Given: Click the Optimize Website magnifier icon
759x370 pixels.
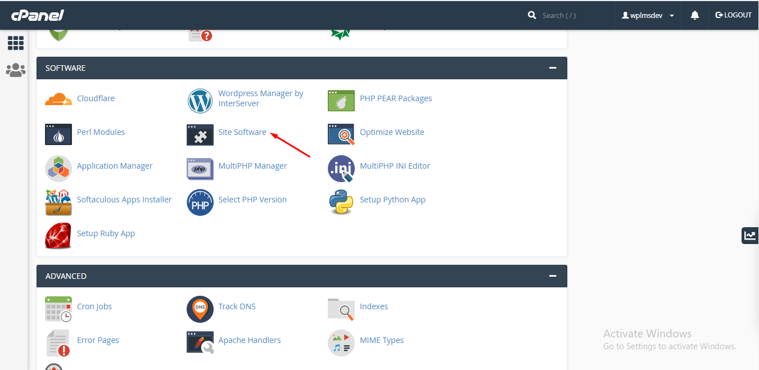Looking at the screenshot, I should pos(341,134).
